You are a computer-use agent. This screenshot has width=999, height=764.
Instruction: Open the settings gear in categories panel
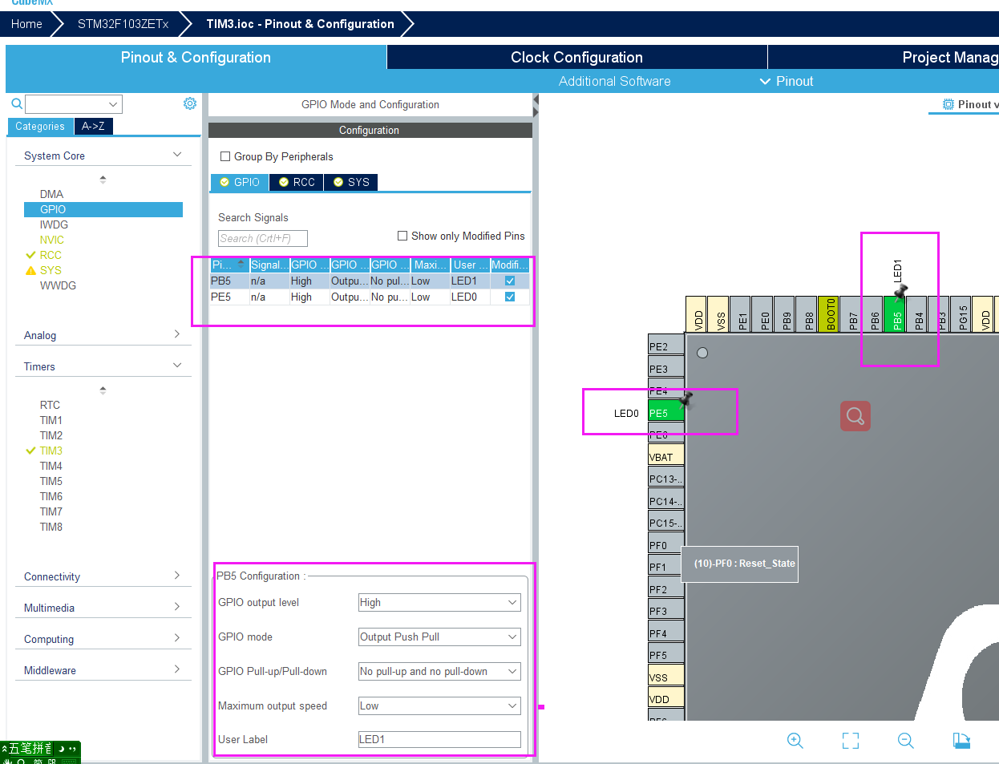pos(190,103)
